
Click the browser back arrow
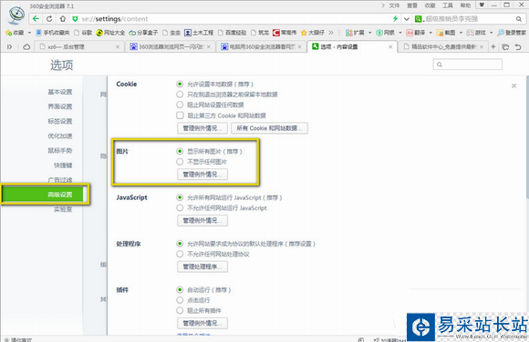pyautogui.click(x=36, y=19)
